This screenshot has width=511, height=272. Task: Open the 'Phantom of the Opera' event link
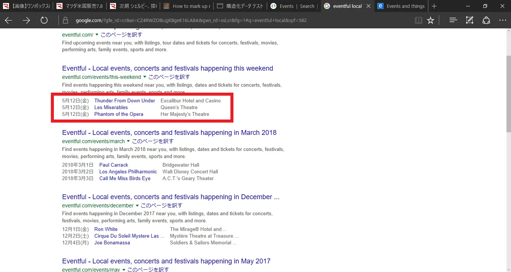pyautogui.click(x=119, y=114)
